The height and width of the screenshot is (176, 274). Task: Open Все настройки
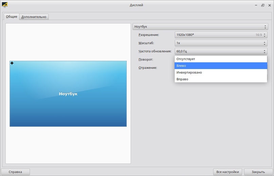point(228,172)
